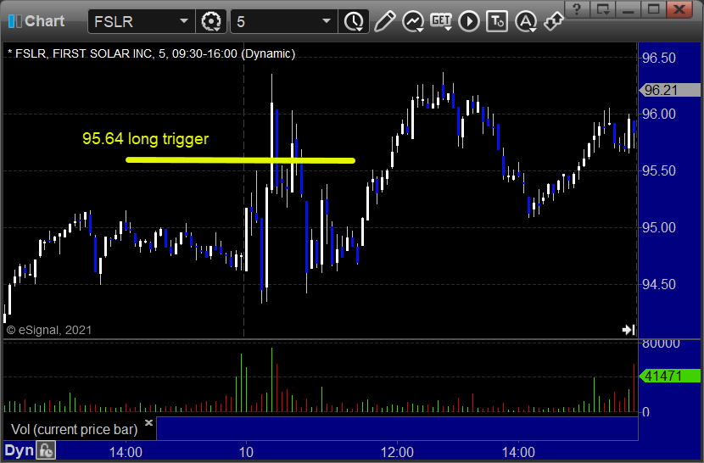The image size is (704, 463).
Task: Select the 95.64 long trigger text annotation
Action: coord(146,139)
